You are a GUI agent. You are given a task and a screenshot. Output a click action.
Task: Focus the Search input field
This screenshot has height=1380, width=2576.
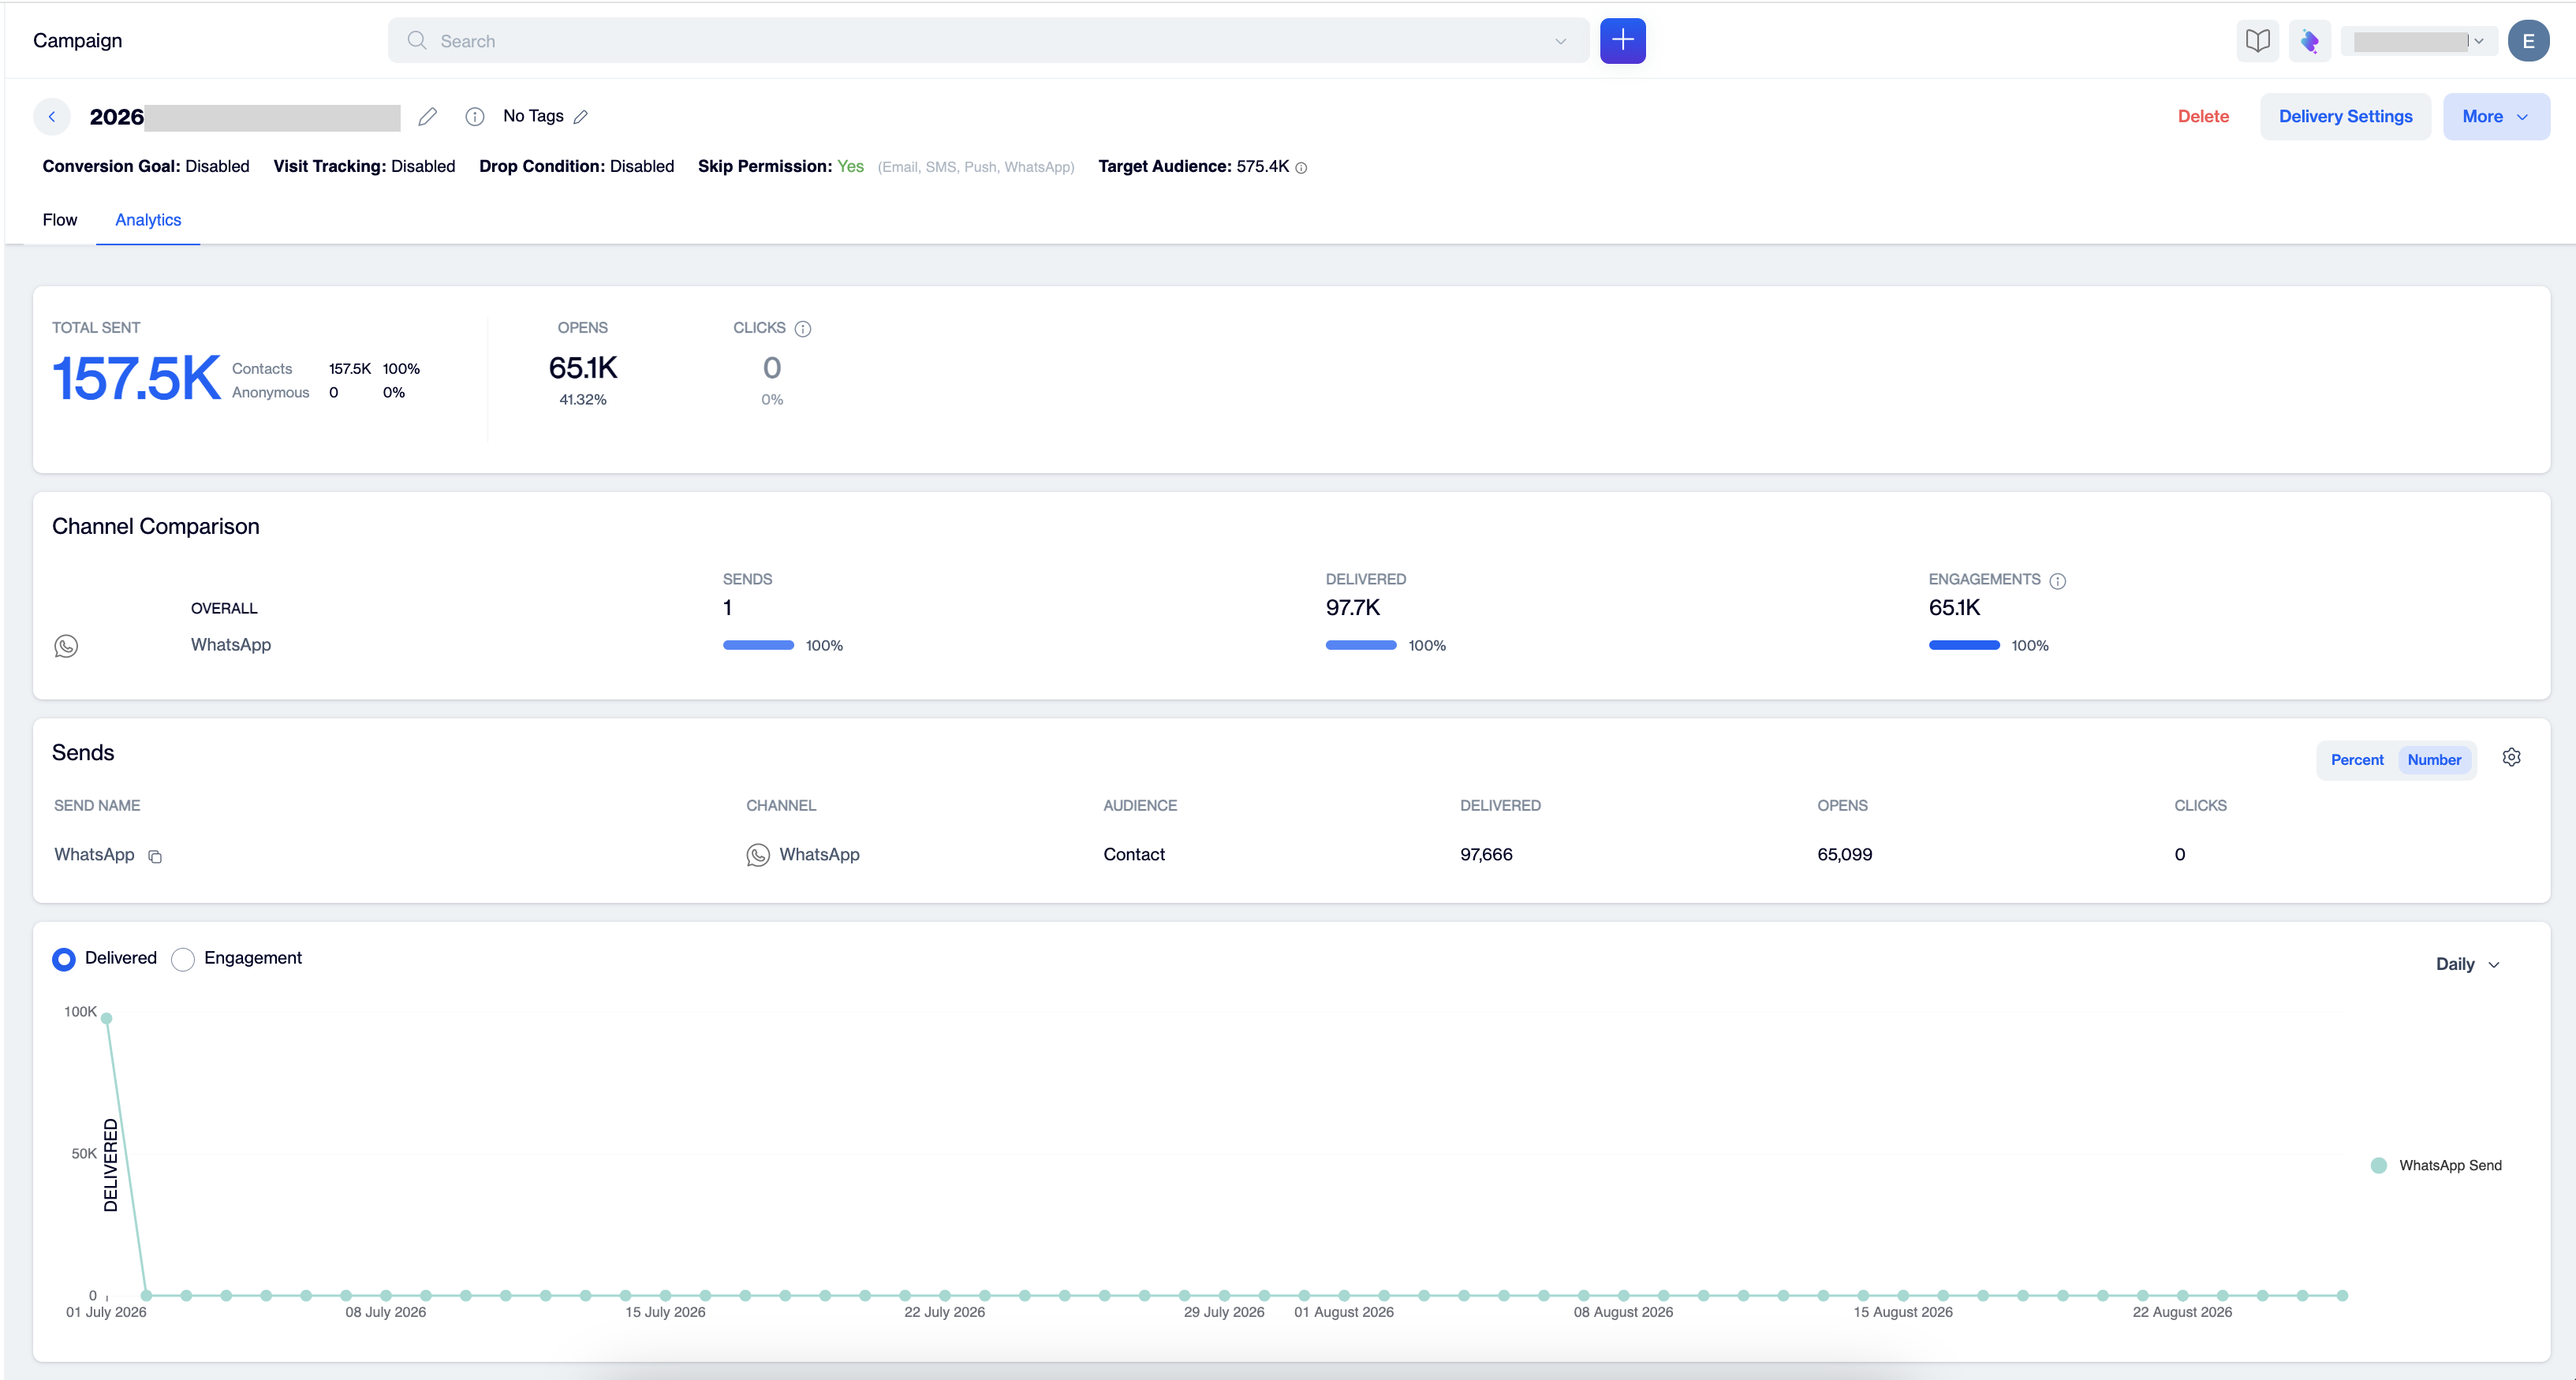pyautogui.click(x=989, y=41)
